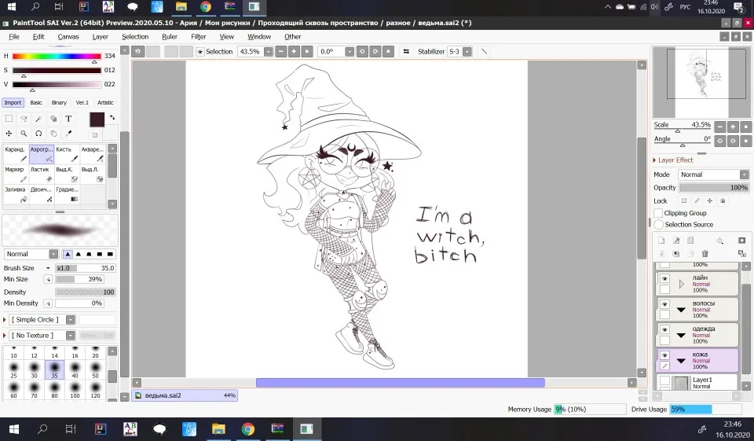Click the foreground color swatch
This screenshot has height=441, width=754.
[x=97, y=119]
